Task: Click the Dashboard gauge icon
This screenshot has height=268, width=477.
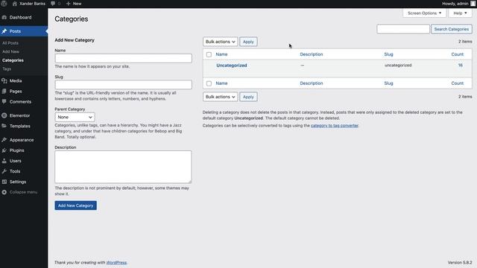Action: pyautogui.click(x=4, y=17)
